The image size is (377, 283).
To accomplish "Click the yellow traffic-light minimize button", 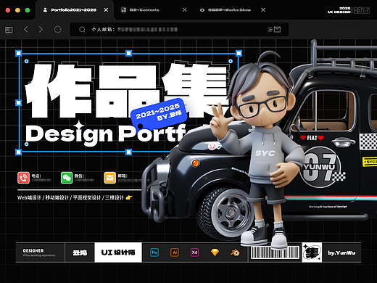I will click(x=17, y=10).
